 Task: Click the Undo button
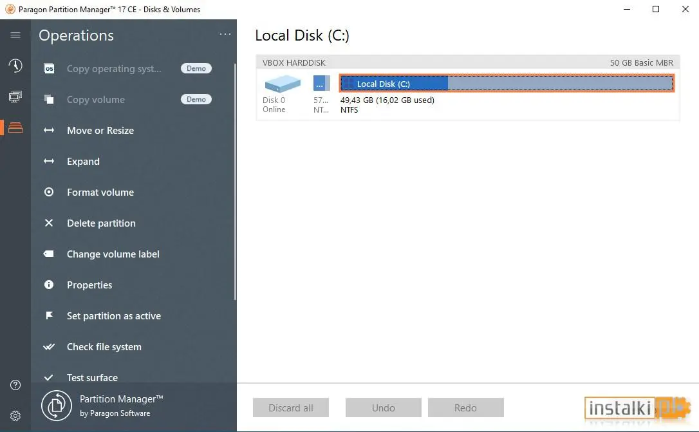pos(384,408)
